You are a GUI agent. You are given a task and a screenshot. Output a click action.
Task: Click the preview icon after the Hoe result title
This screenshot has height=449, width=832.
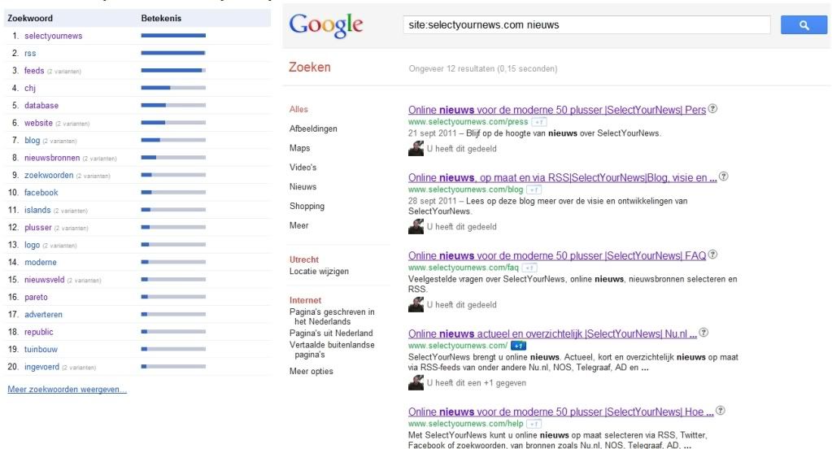click(x=721, y=410)
